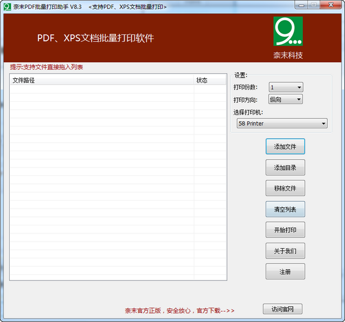The image size is (345, 322).
Task: Click the 添加目录 button
Action: tap(285, 167)
